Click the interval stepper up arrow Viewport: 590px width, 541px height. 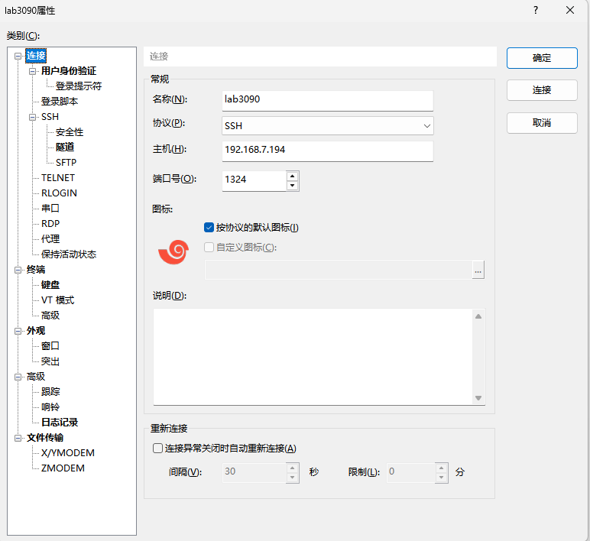tap(293, 468)
